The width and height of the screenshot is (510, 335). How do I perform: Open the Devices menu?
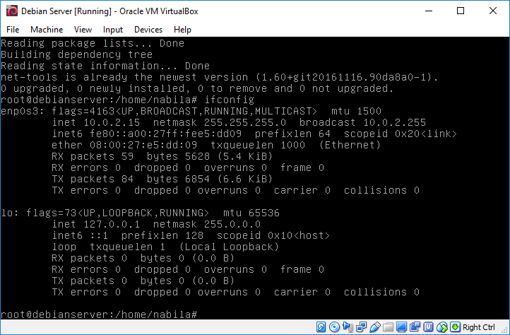148,30
